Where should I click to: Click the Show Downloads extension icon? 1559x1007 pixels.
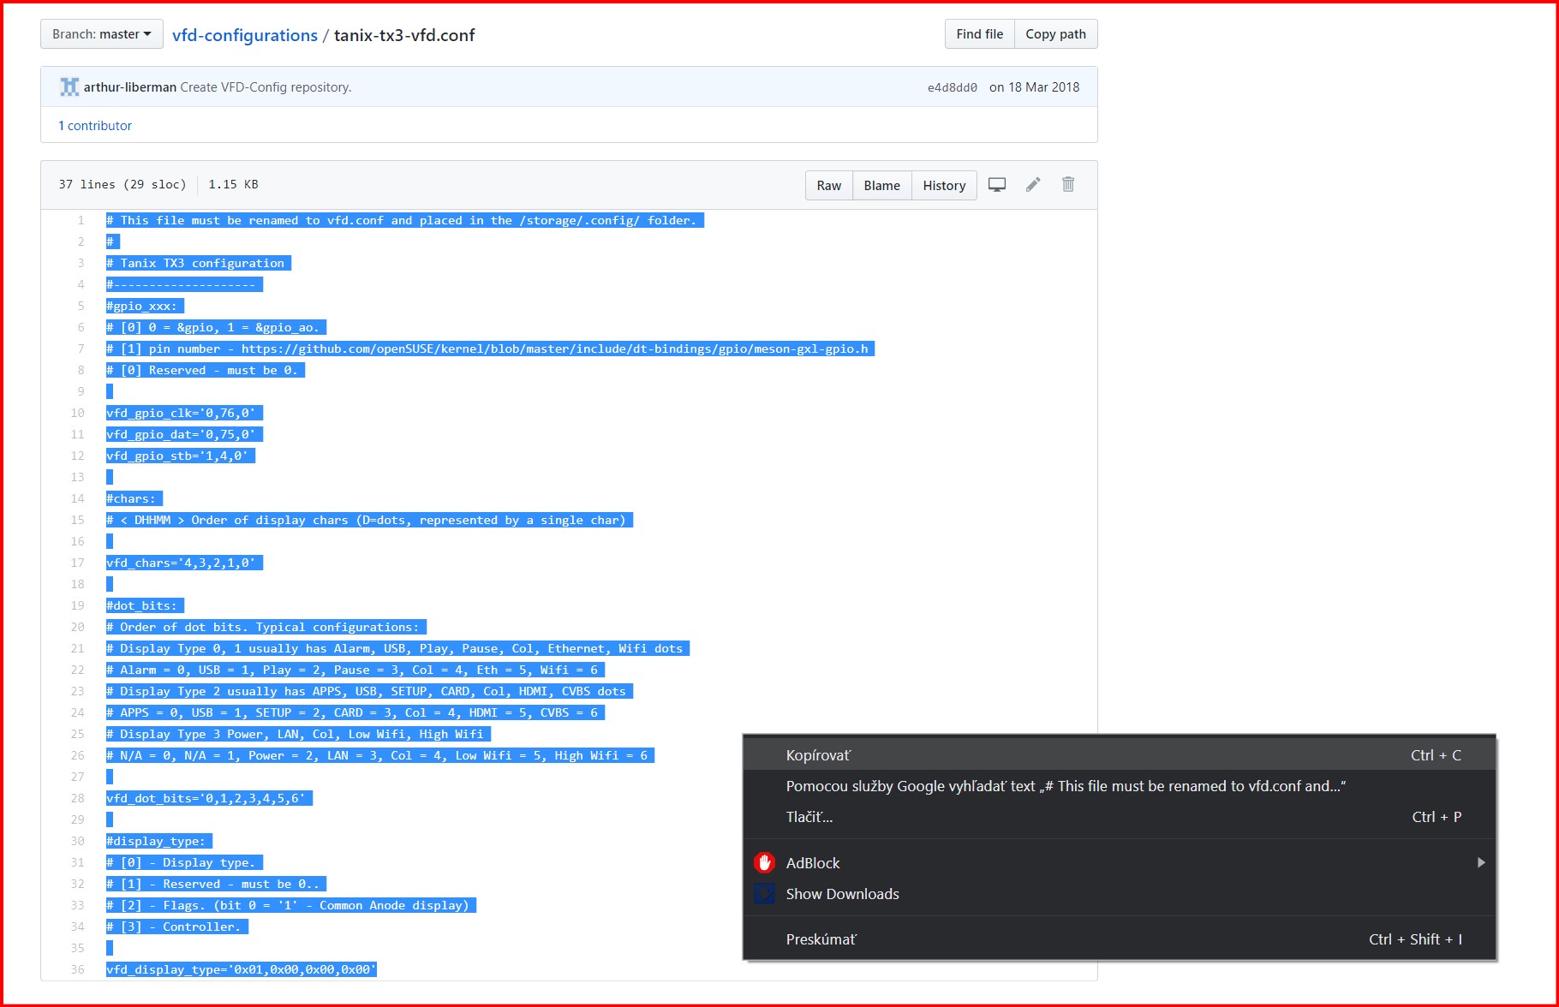764,894
